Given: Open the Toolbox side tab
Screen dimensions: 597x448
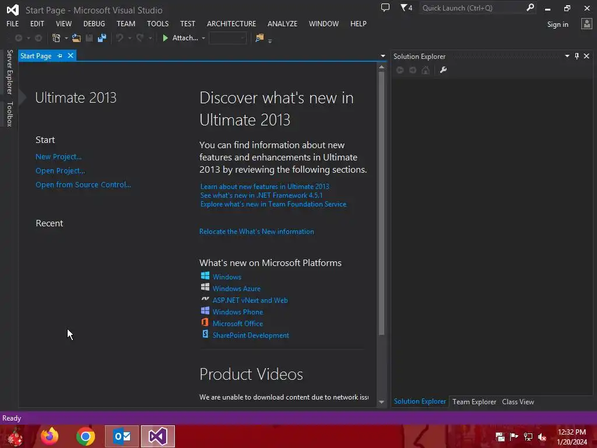Looking at the screenshot, I should (10, 114).
